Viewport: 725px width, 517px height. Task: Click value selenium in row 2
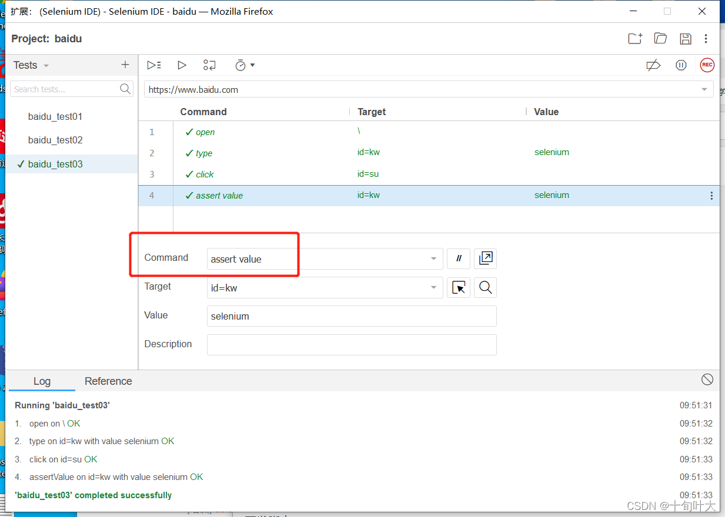[552, 152]
